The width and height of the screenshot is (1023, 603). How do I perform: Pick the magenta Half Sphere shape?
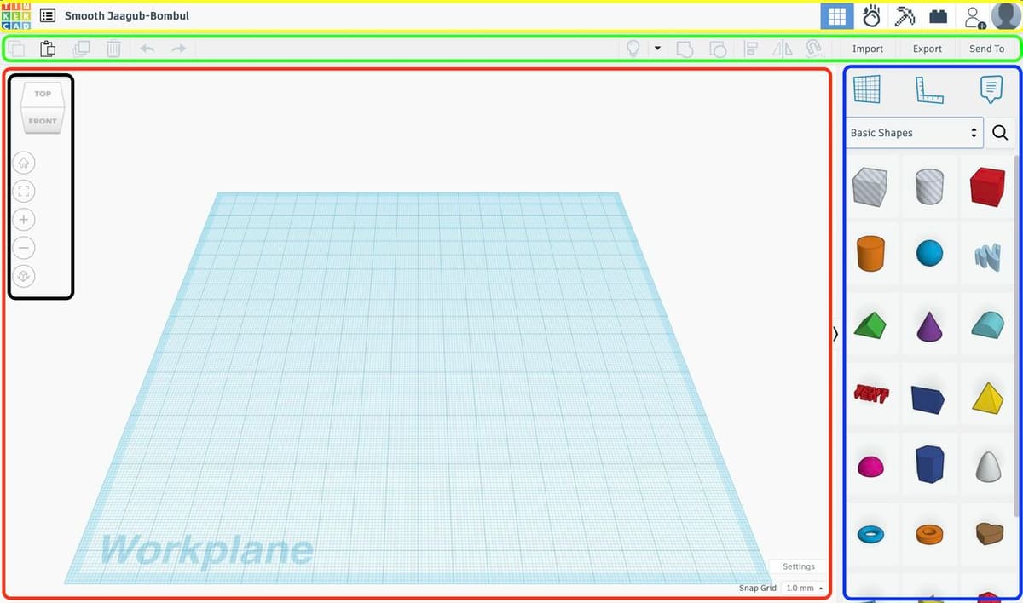870,466
